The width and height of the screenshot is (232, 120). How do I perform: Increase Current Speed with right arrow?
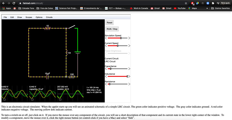(x=129, y=46)
